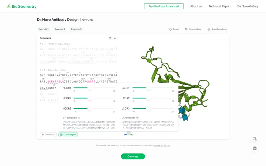This screenshot has width=266, height=166.
Task: Click the VL template help icon
Action: (137, 118)
